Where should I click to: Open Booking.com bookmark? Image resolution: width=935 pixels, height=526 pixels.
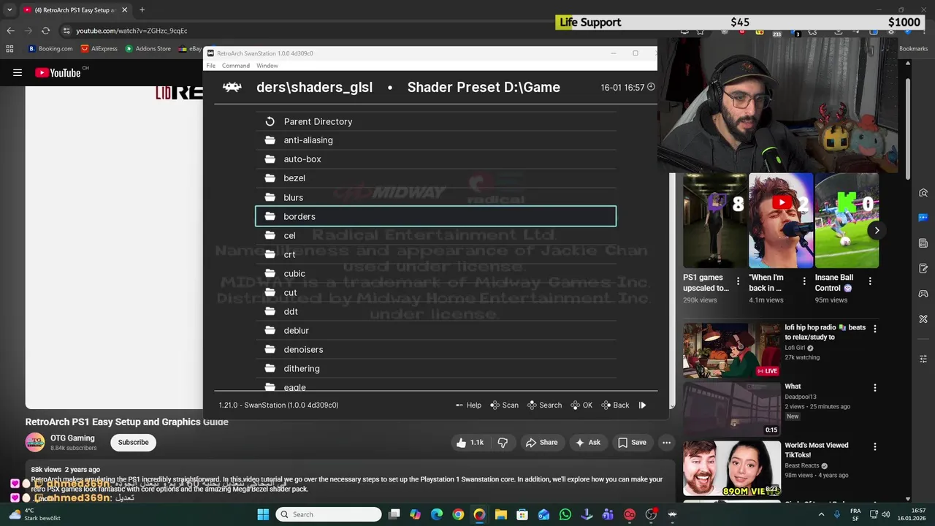coord(50,49)
